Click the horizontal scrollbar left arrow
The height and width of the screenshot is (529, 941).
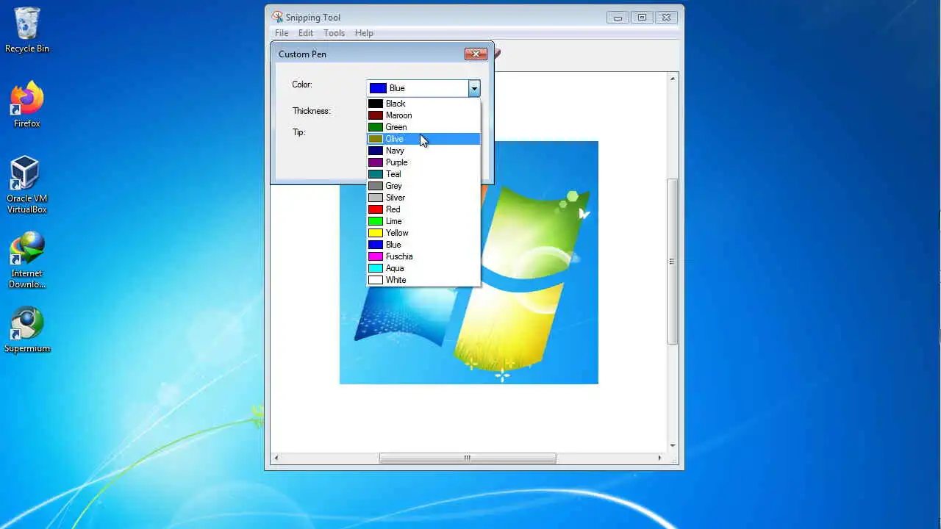click(276, 458)
